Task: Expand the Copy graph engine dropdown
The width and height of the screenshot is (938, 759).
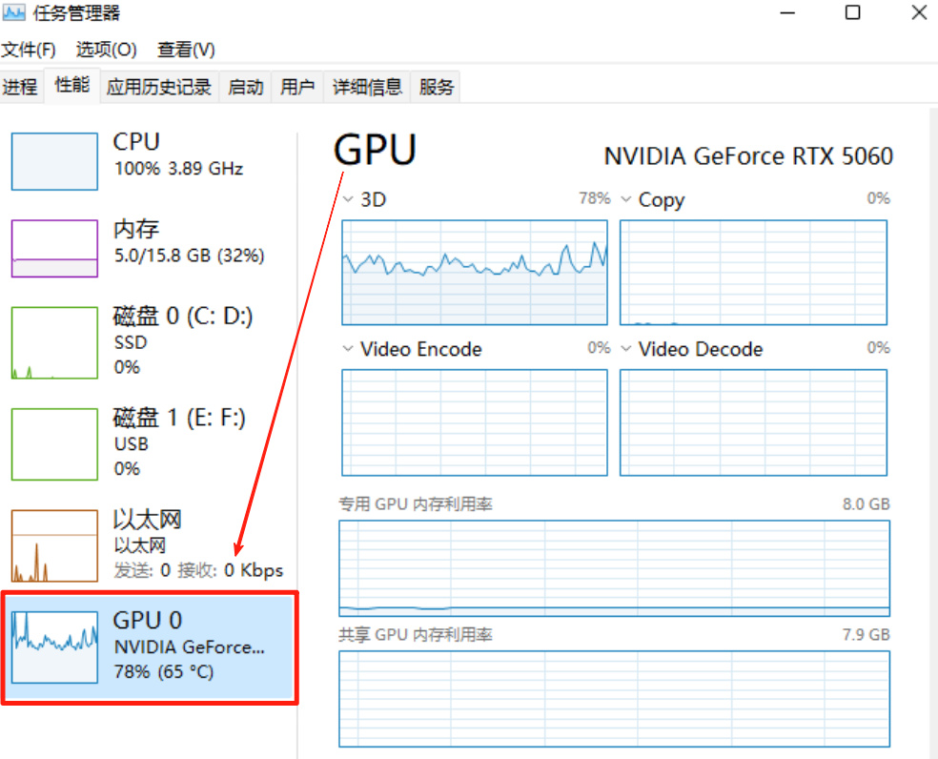Action: point(626,200)
